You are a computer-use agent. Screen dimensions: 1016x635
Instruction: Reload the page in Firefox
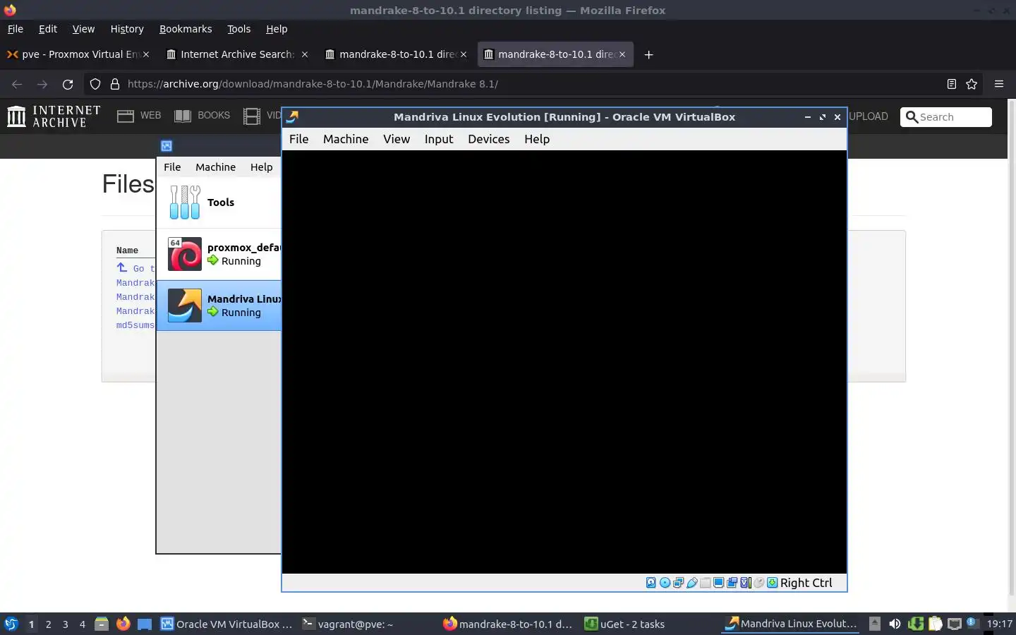(x=68, y=84)
